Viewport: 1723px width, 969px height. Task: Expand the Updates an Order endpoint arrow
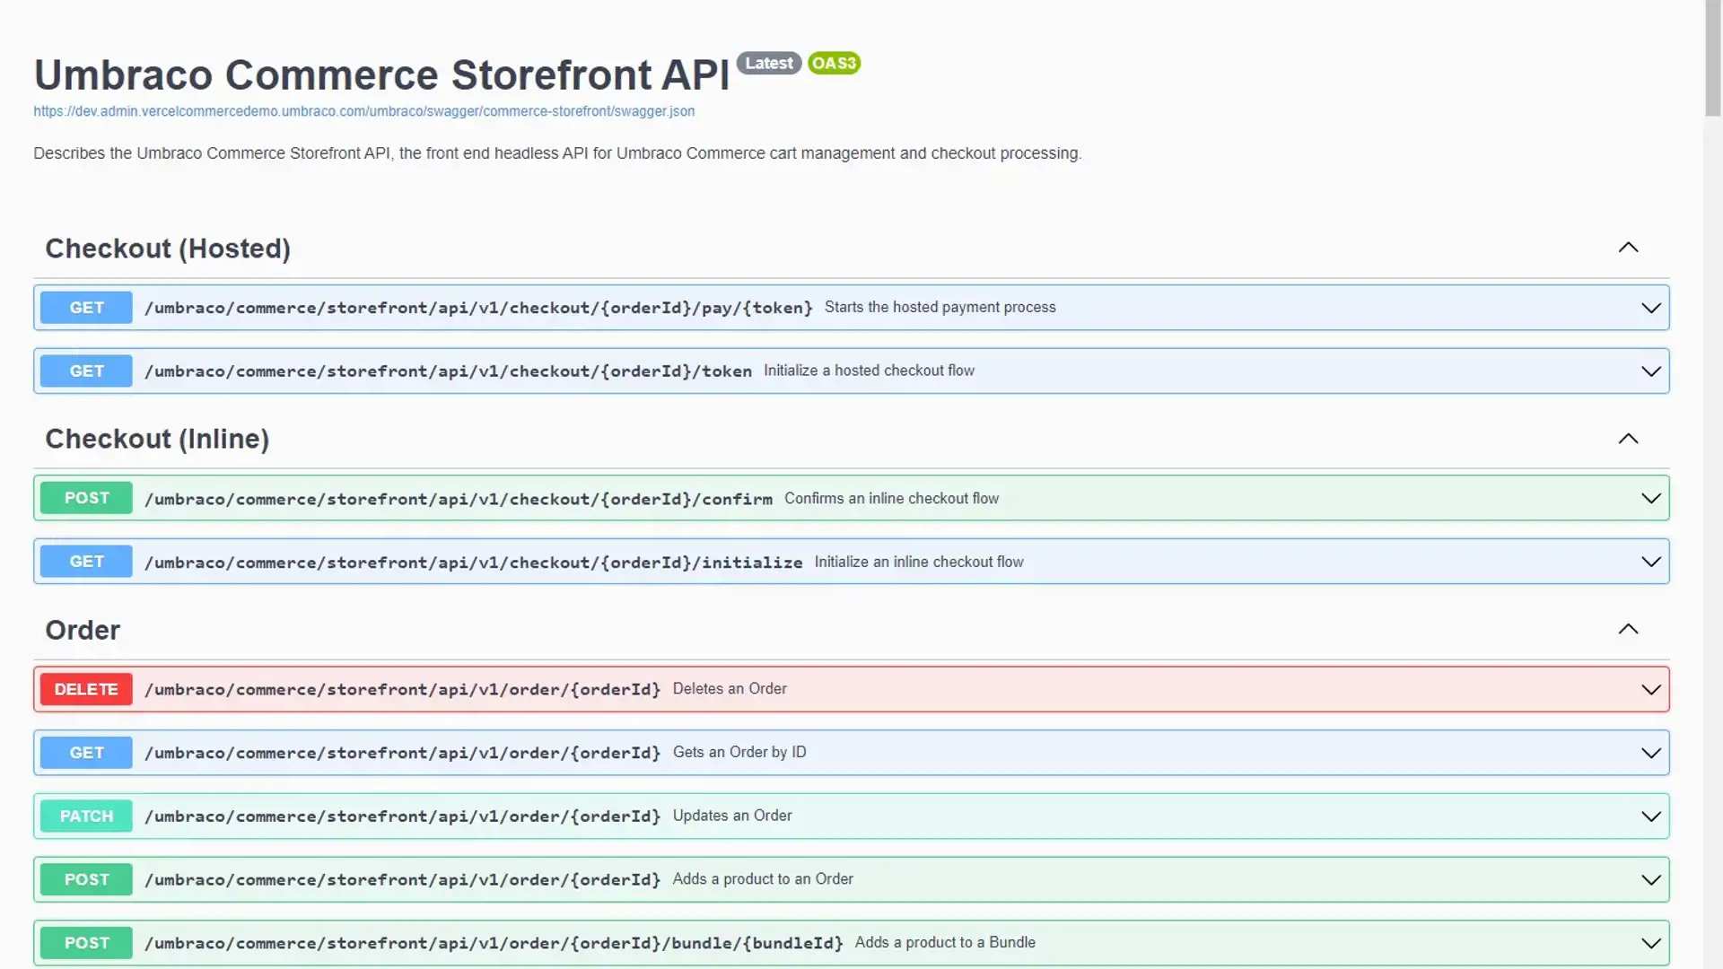click(x=1650, y=816)
